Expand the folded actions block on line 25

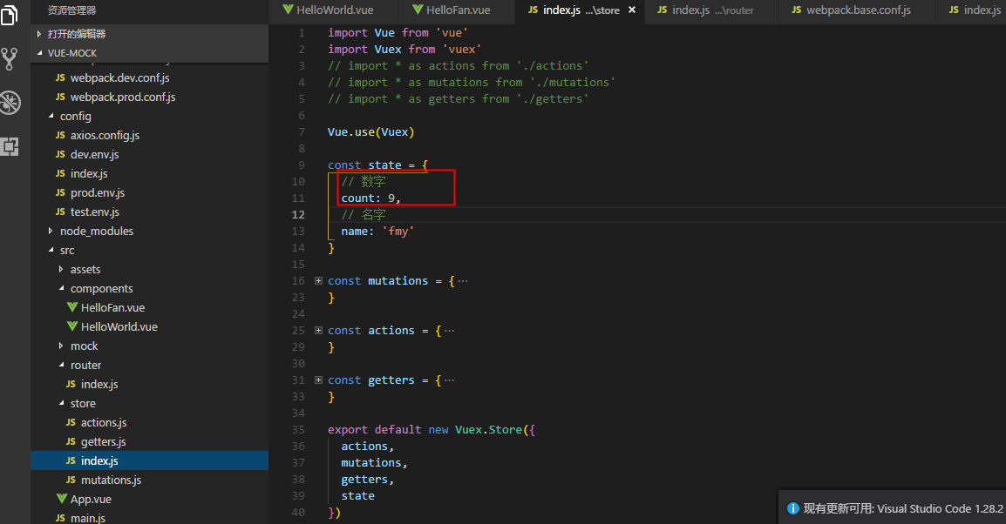tap(319, 331)
